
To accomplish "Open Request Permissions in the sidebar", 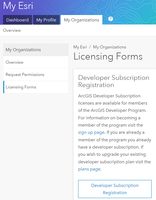I will coord(36,75).
